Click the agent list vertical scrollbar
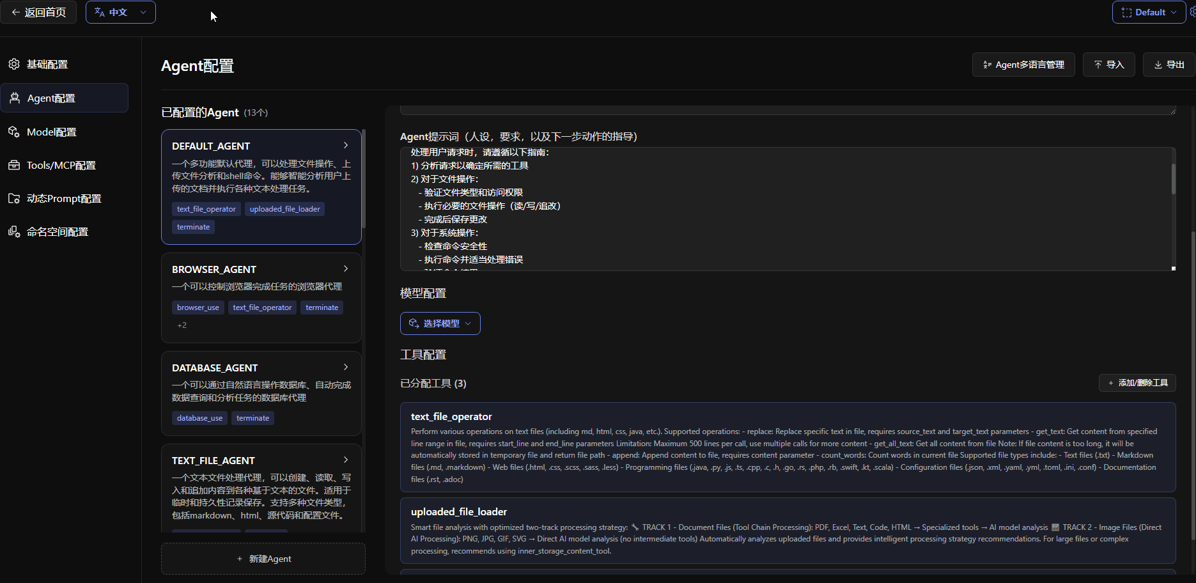Screen dimensions: 1196x583 point(364,179)
